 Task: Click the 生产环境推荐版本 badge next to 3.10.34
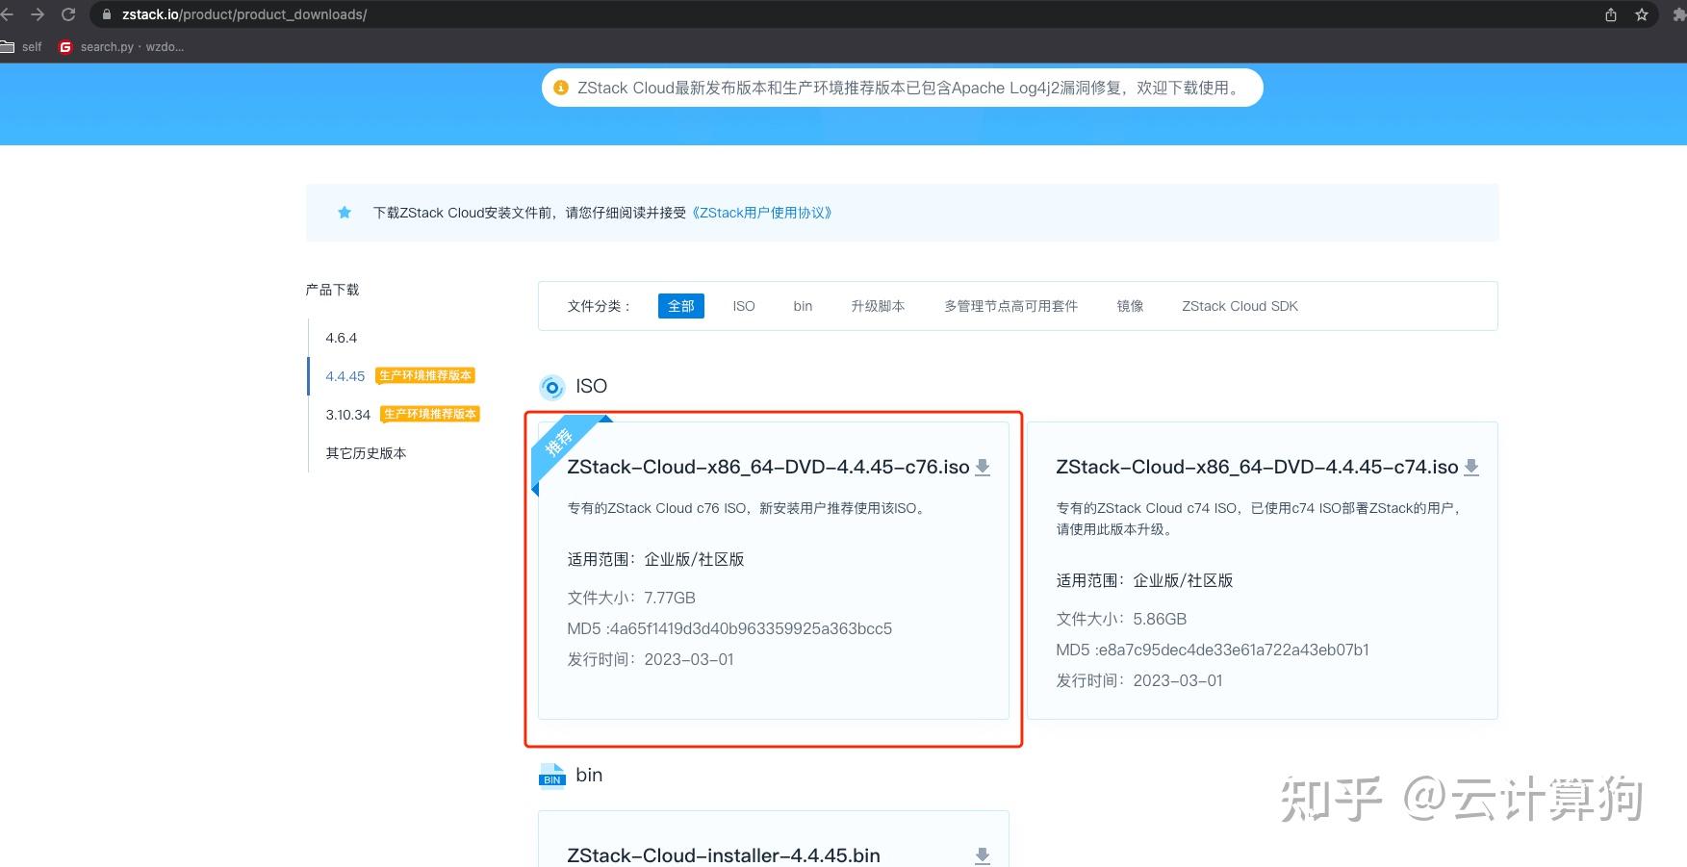430,414
